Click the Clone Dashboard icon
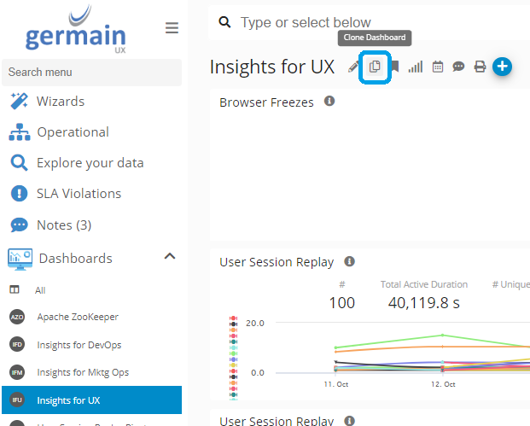The image size is (530, 426). [x=375, y=67]
